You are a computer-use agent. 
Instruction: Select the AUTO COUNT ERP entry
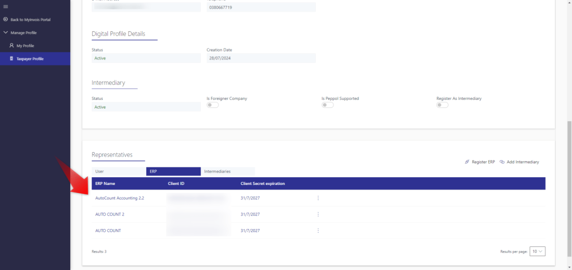(x=108, y=230)
